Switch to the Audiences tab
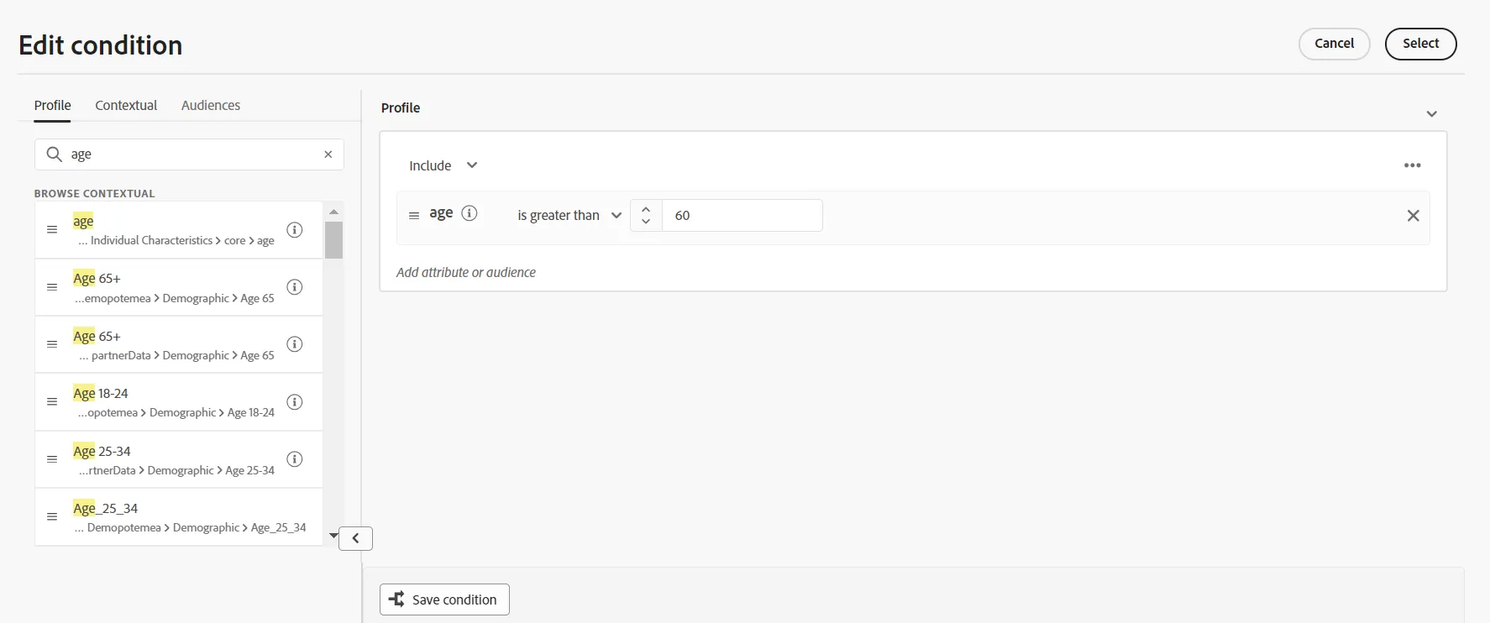This screenshot has width=1490, height=623. [211, 106]
